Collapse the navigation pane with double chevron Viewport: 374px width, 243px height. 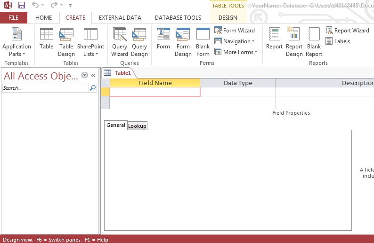(x=93, y=75)
